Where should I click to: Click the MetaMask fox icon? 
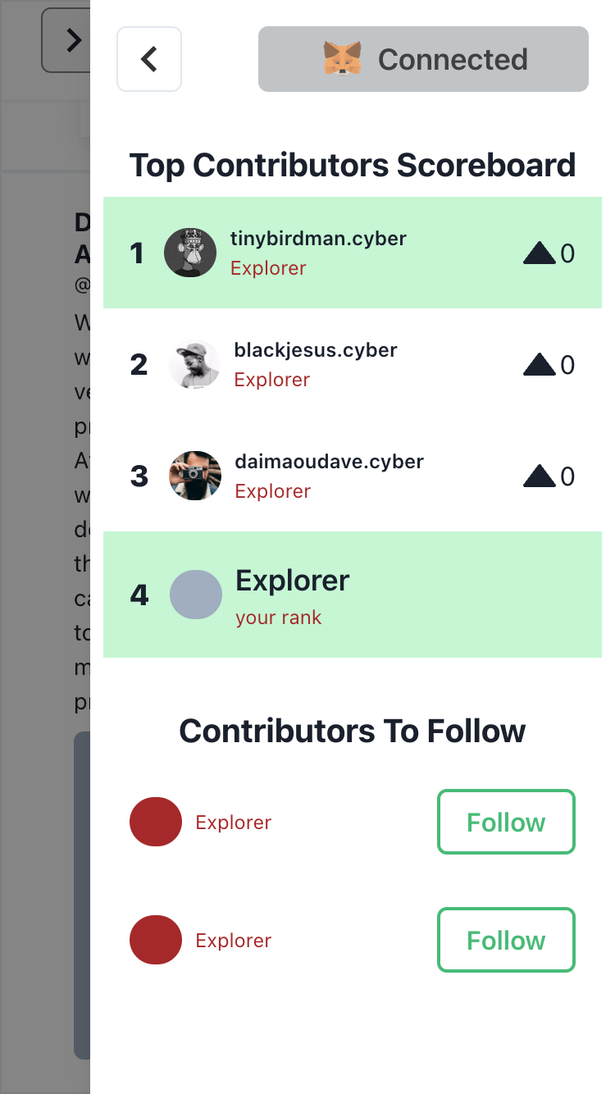[343, 59]
